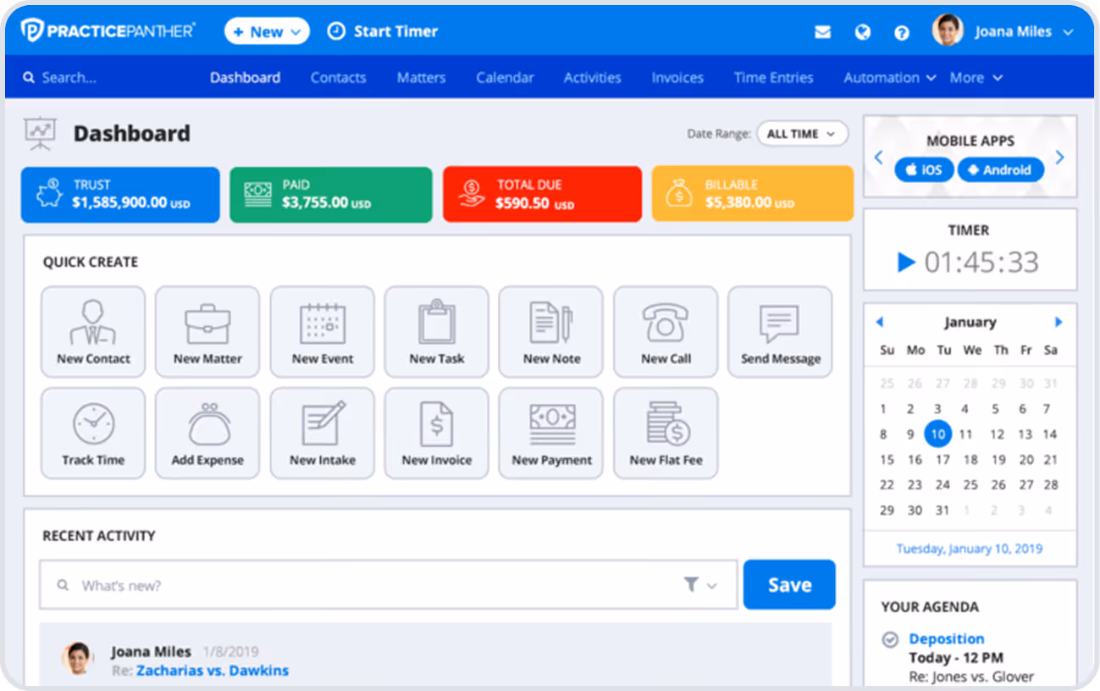Image resolution: width=1100 pixels, height=691 pixels.
Task: Open the Matters tab
Action: point(421,77)
